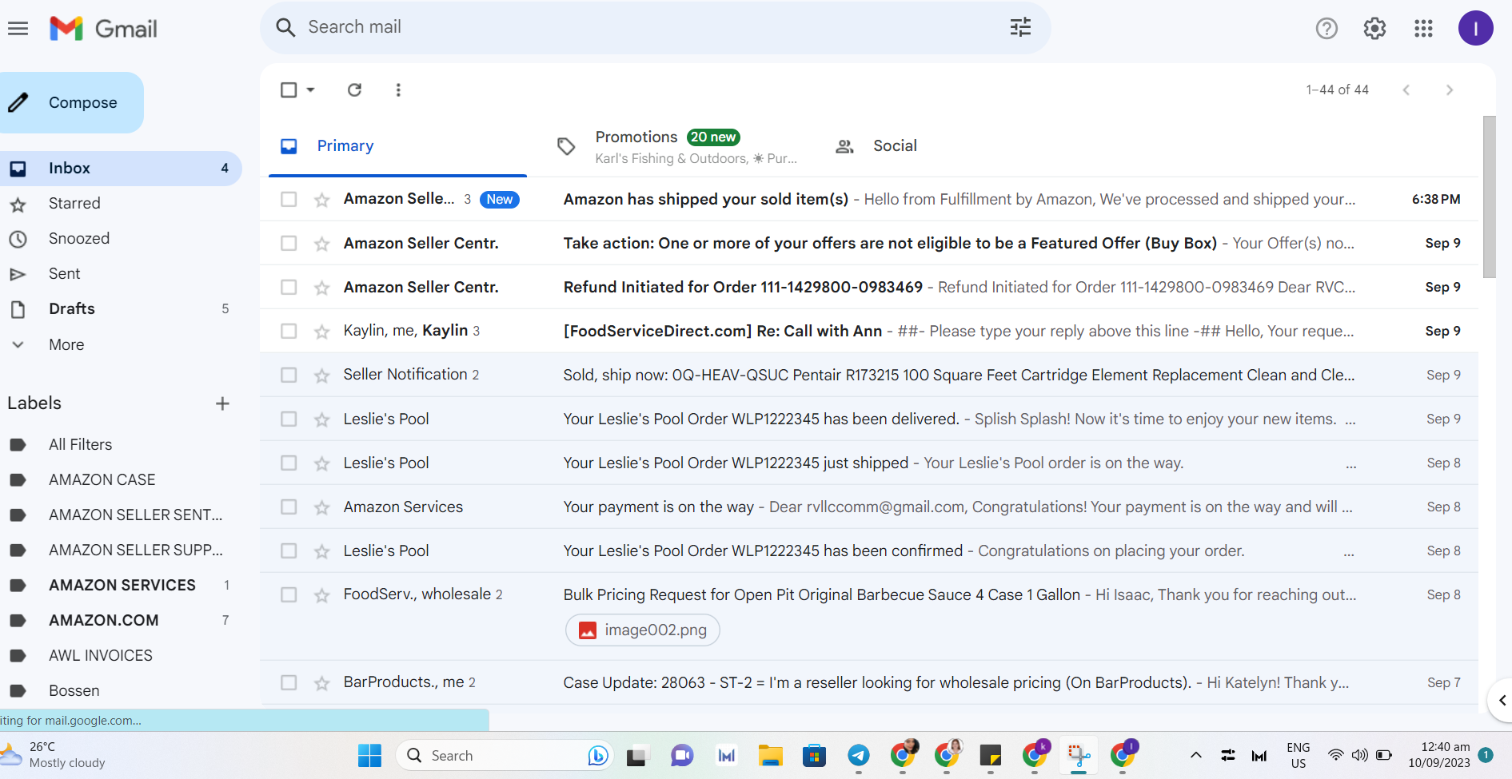Open the taskbar weather widget
This screenshot has width=1512, height=779.
[53, 755]
